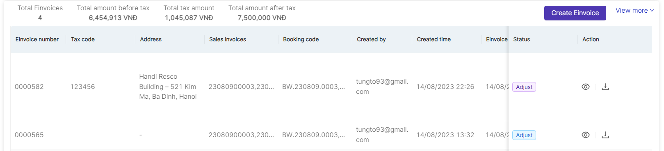This screenshot has height=151, width=664.
Task: Click einvoice number 0000582
Action: coord(29,87)
